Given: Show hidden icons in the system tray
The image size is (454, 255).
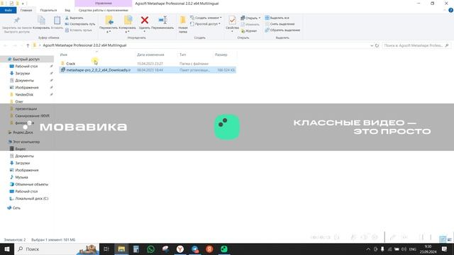Looking at the screenshot, I should pyautogui.click(x=368, y=249).
